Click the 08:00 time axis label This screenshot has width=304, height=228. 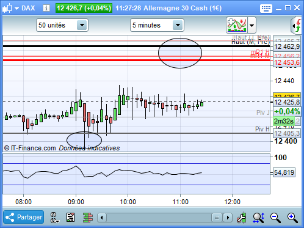pyautogui.click(x=23, y=202)
